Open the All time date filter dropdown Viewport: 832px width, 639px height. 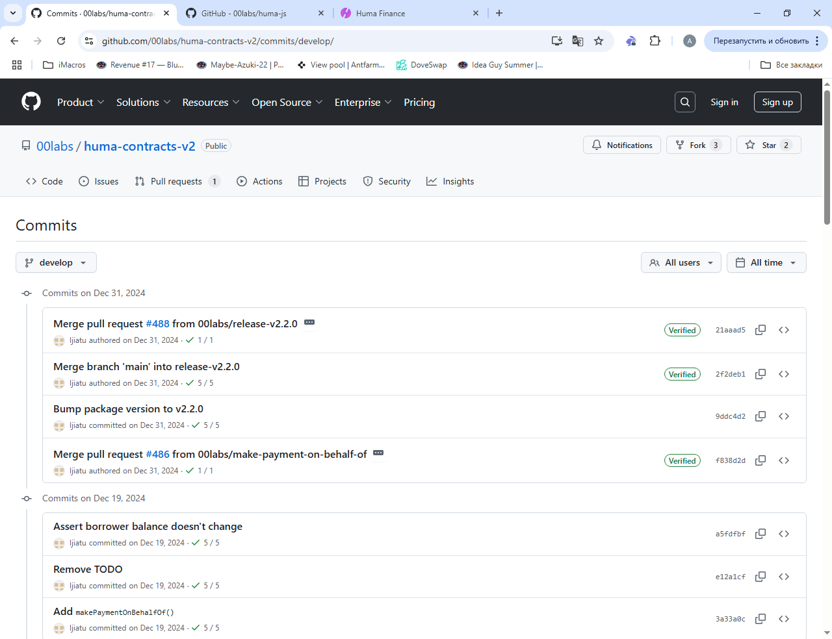(x=766, y=262)
